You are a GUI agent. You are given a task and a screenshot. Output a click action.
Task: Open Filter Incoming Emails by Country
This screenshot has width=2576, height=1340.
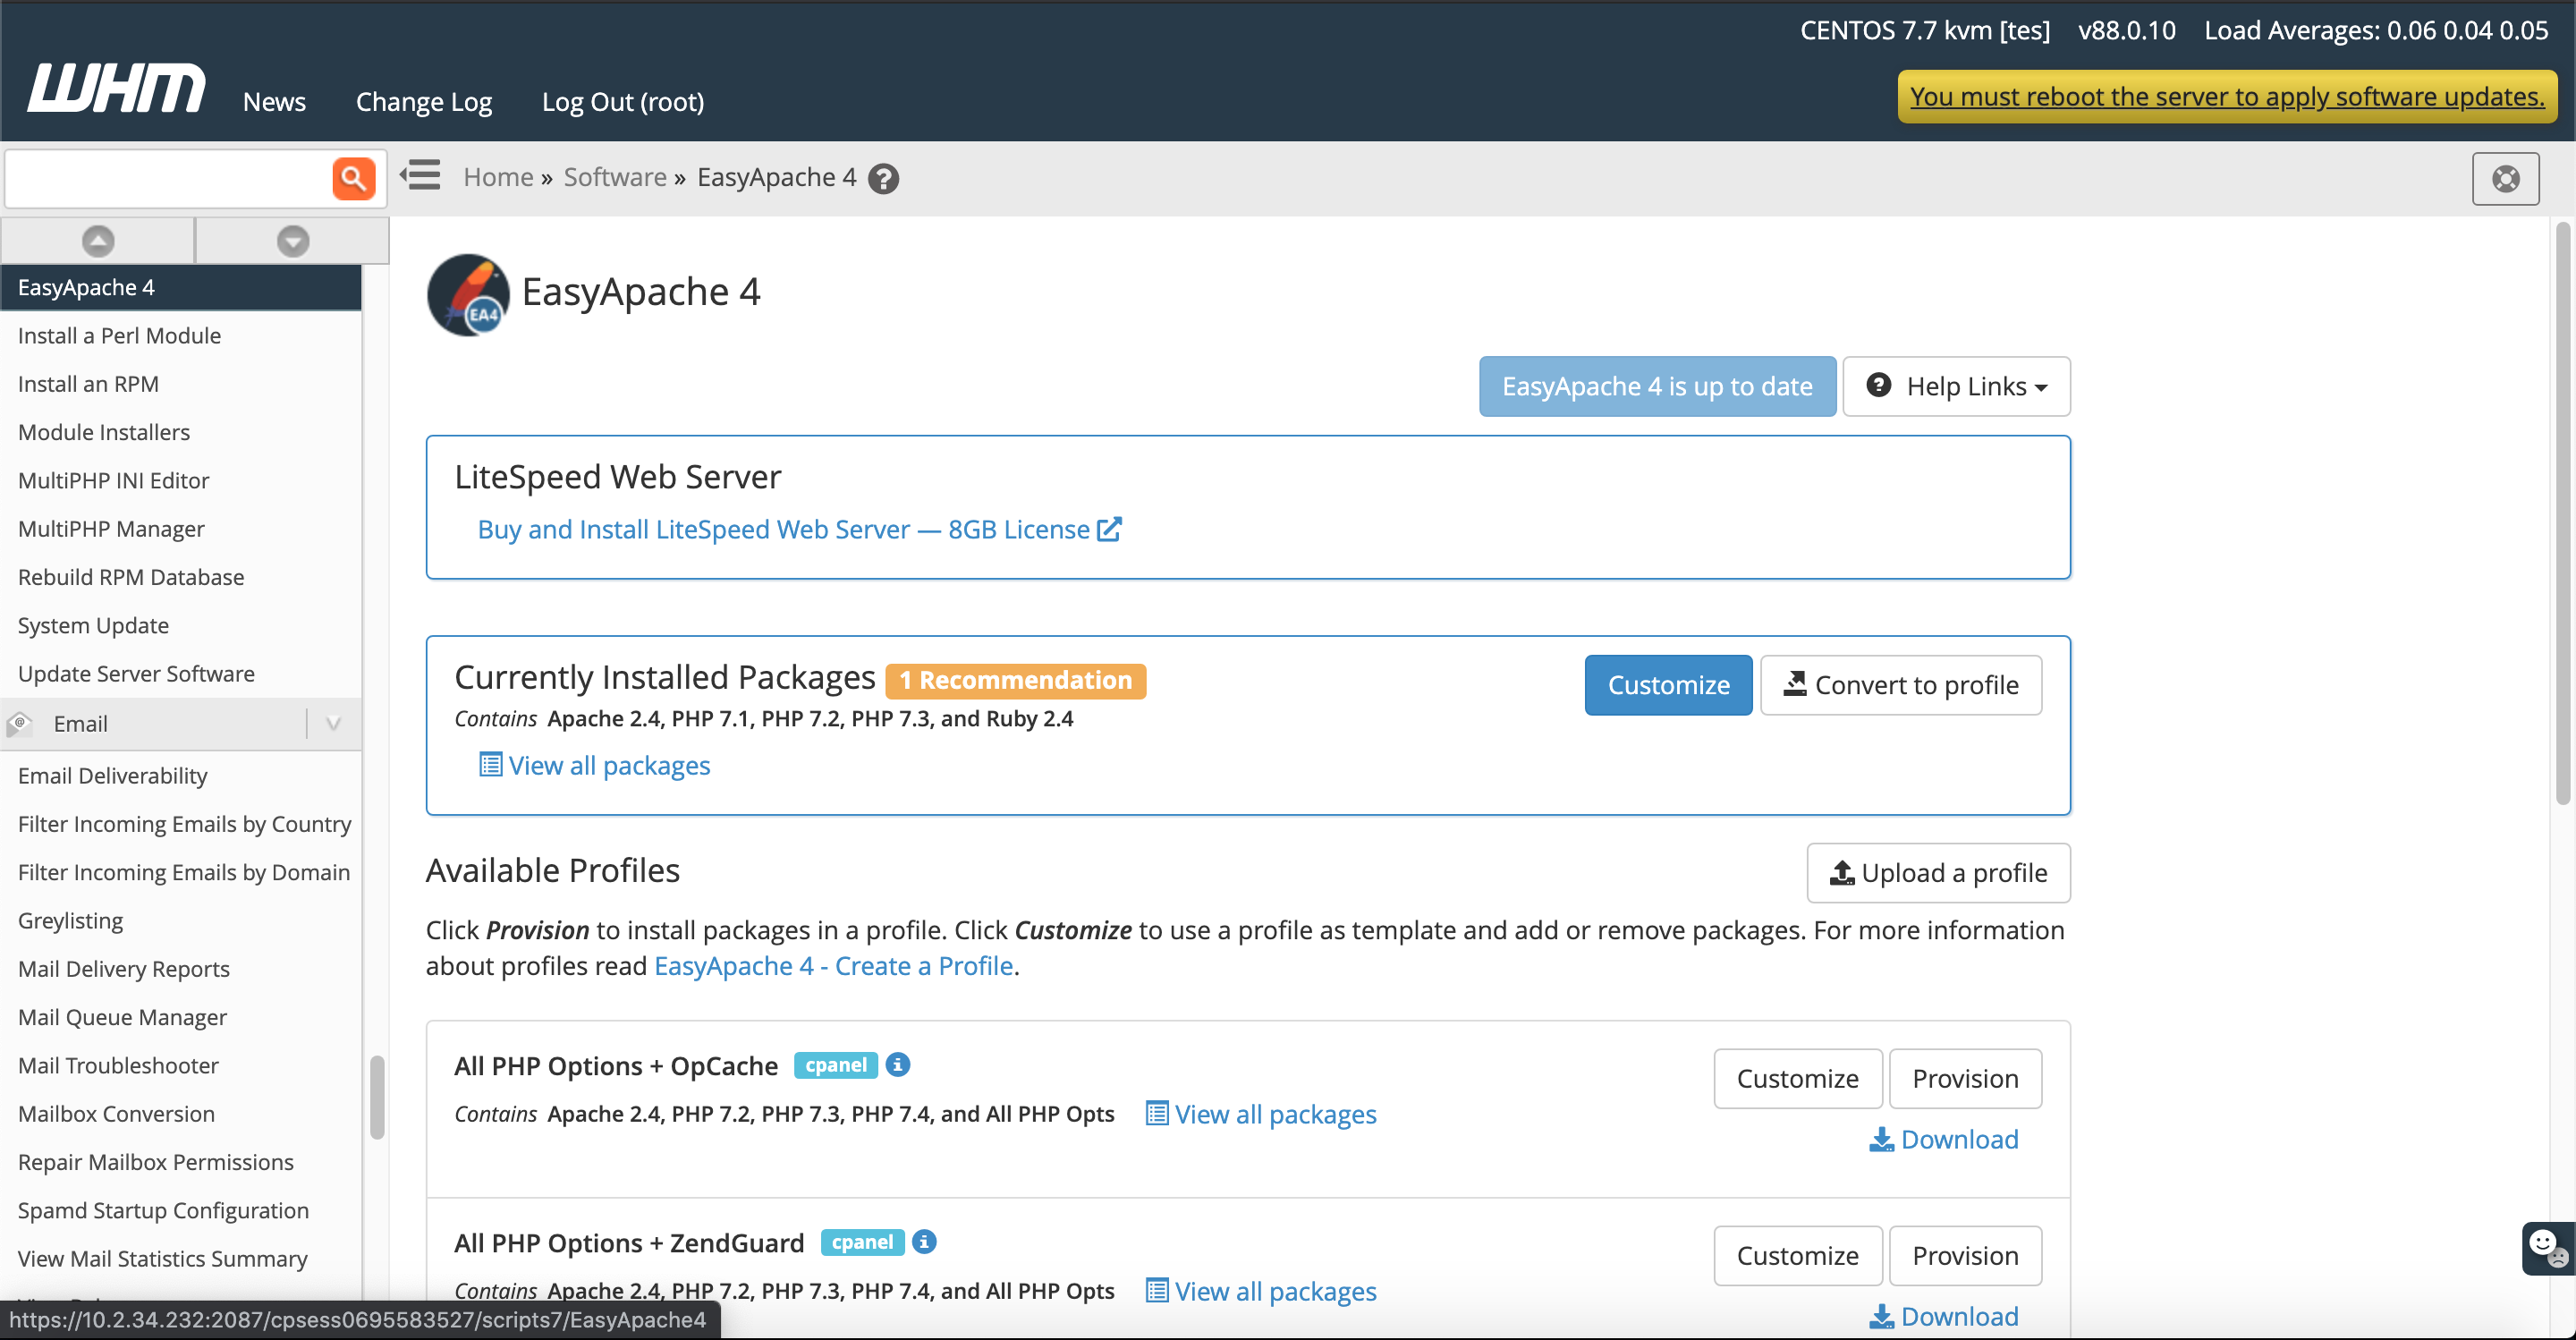pos(185,823)
